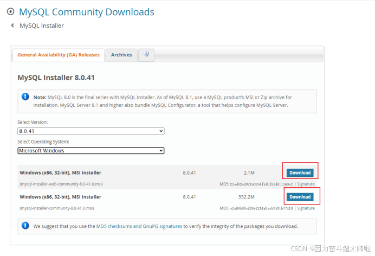The width and height of the screenshot is (375, 256).
Task: Switch to the Archives tab
Action: tap(121, 55)
